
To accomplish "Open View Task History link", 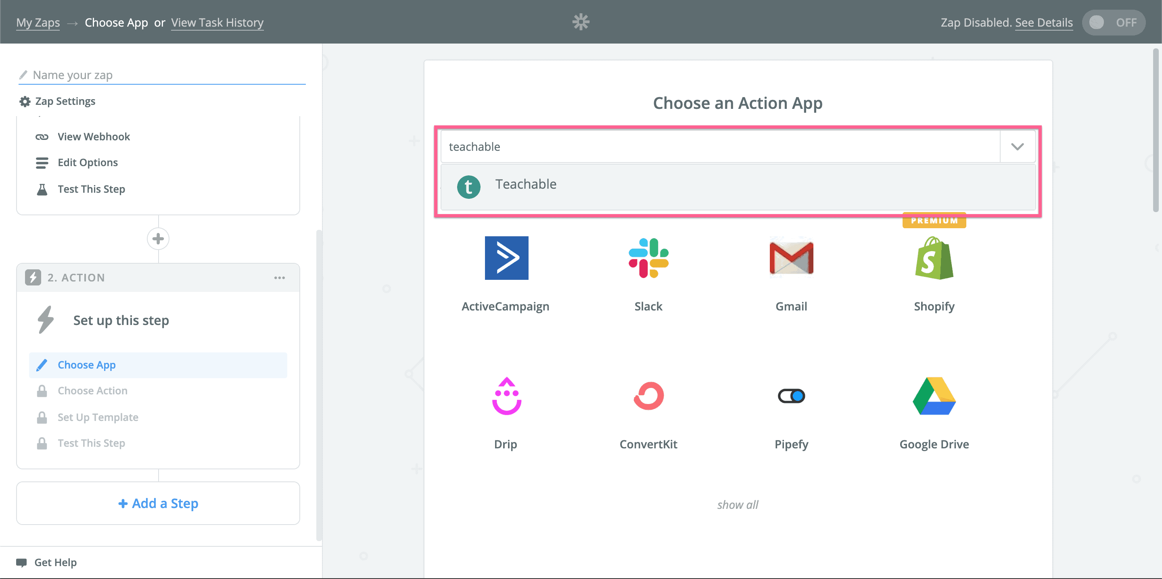I will (217, 23).
